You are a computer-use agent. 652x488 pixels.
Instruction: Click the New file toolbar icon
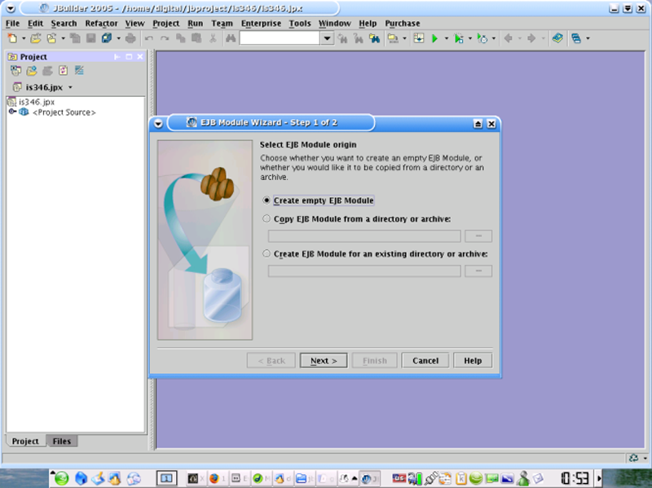pos(12,38)
